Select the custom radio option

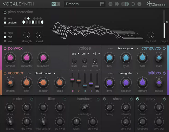pyautogui.click(x=5, y=23)
